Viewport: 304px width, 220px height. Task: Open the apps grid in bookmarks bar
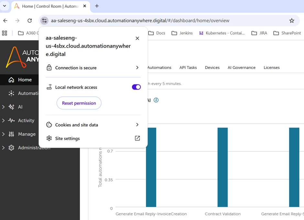coord(5,33)
